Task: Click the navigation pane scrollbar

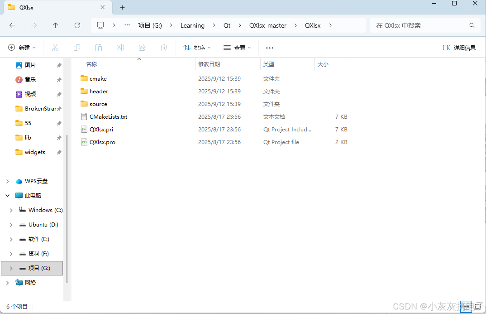Action: coord(67,208)
